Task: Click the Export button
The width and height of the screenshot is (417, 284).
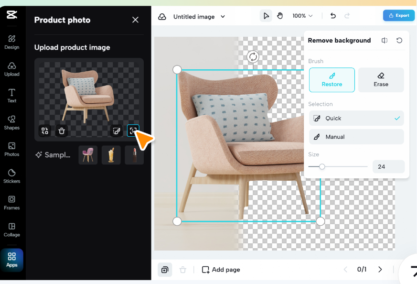Action: (x=399, y=15)
